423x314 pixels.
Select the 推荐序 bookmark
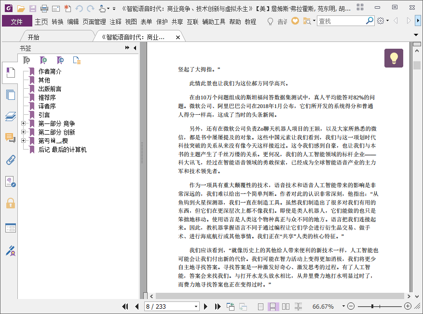click(47, 97)
